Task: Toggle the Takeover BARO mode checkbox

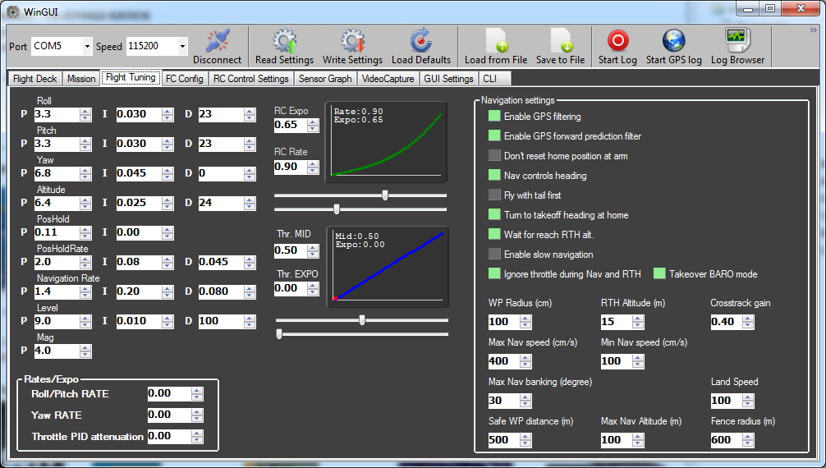Action: pos(659,274)
